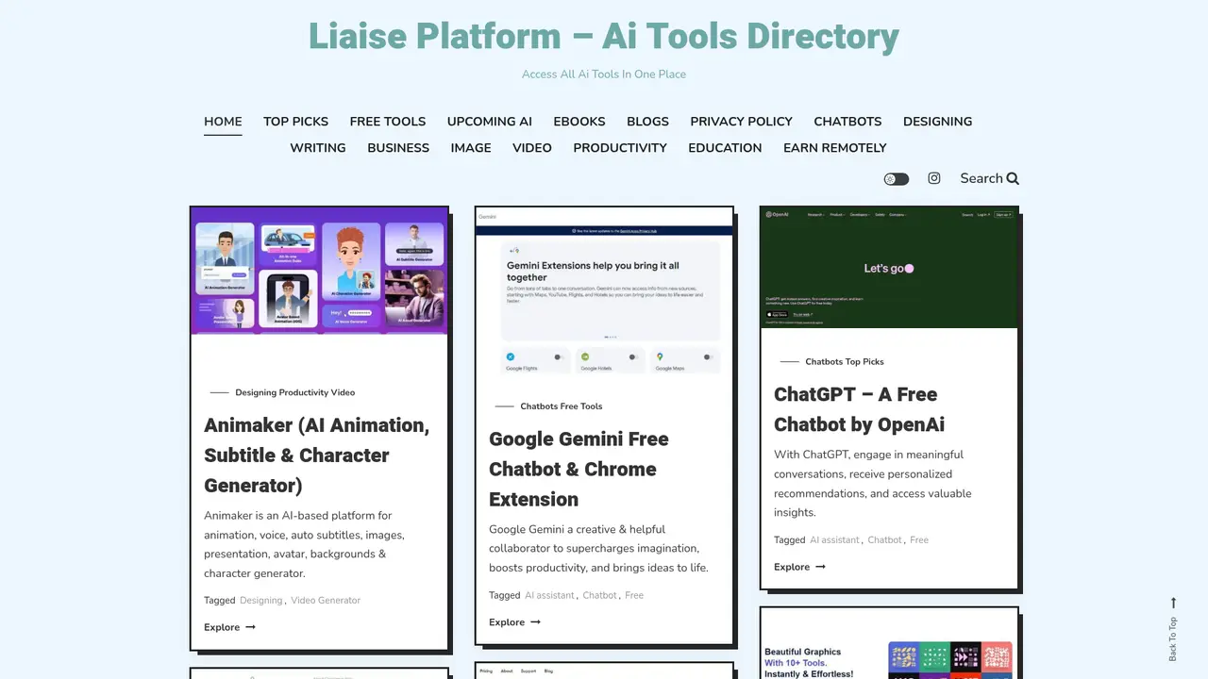The width and height of the screenshot is (1208, 679).
Task: Click Chatbots Top Picks category label
Action: 845,362
